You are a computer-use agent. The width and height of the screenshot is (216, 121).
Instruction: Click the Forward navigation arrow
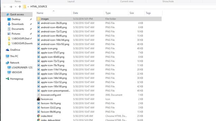(11, 7)
